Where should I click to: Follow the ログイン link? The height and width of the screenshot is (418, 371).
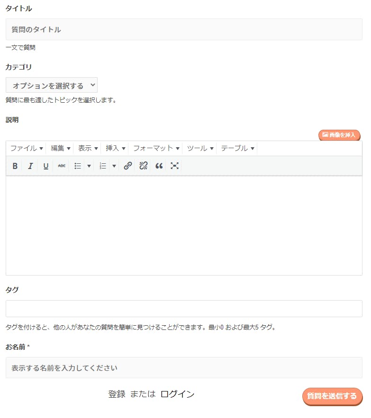(x=177, y=394)
